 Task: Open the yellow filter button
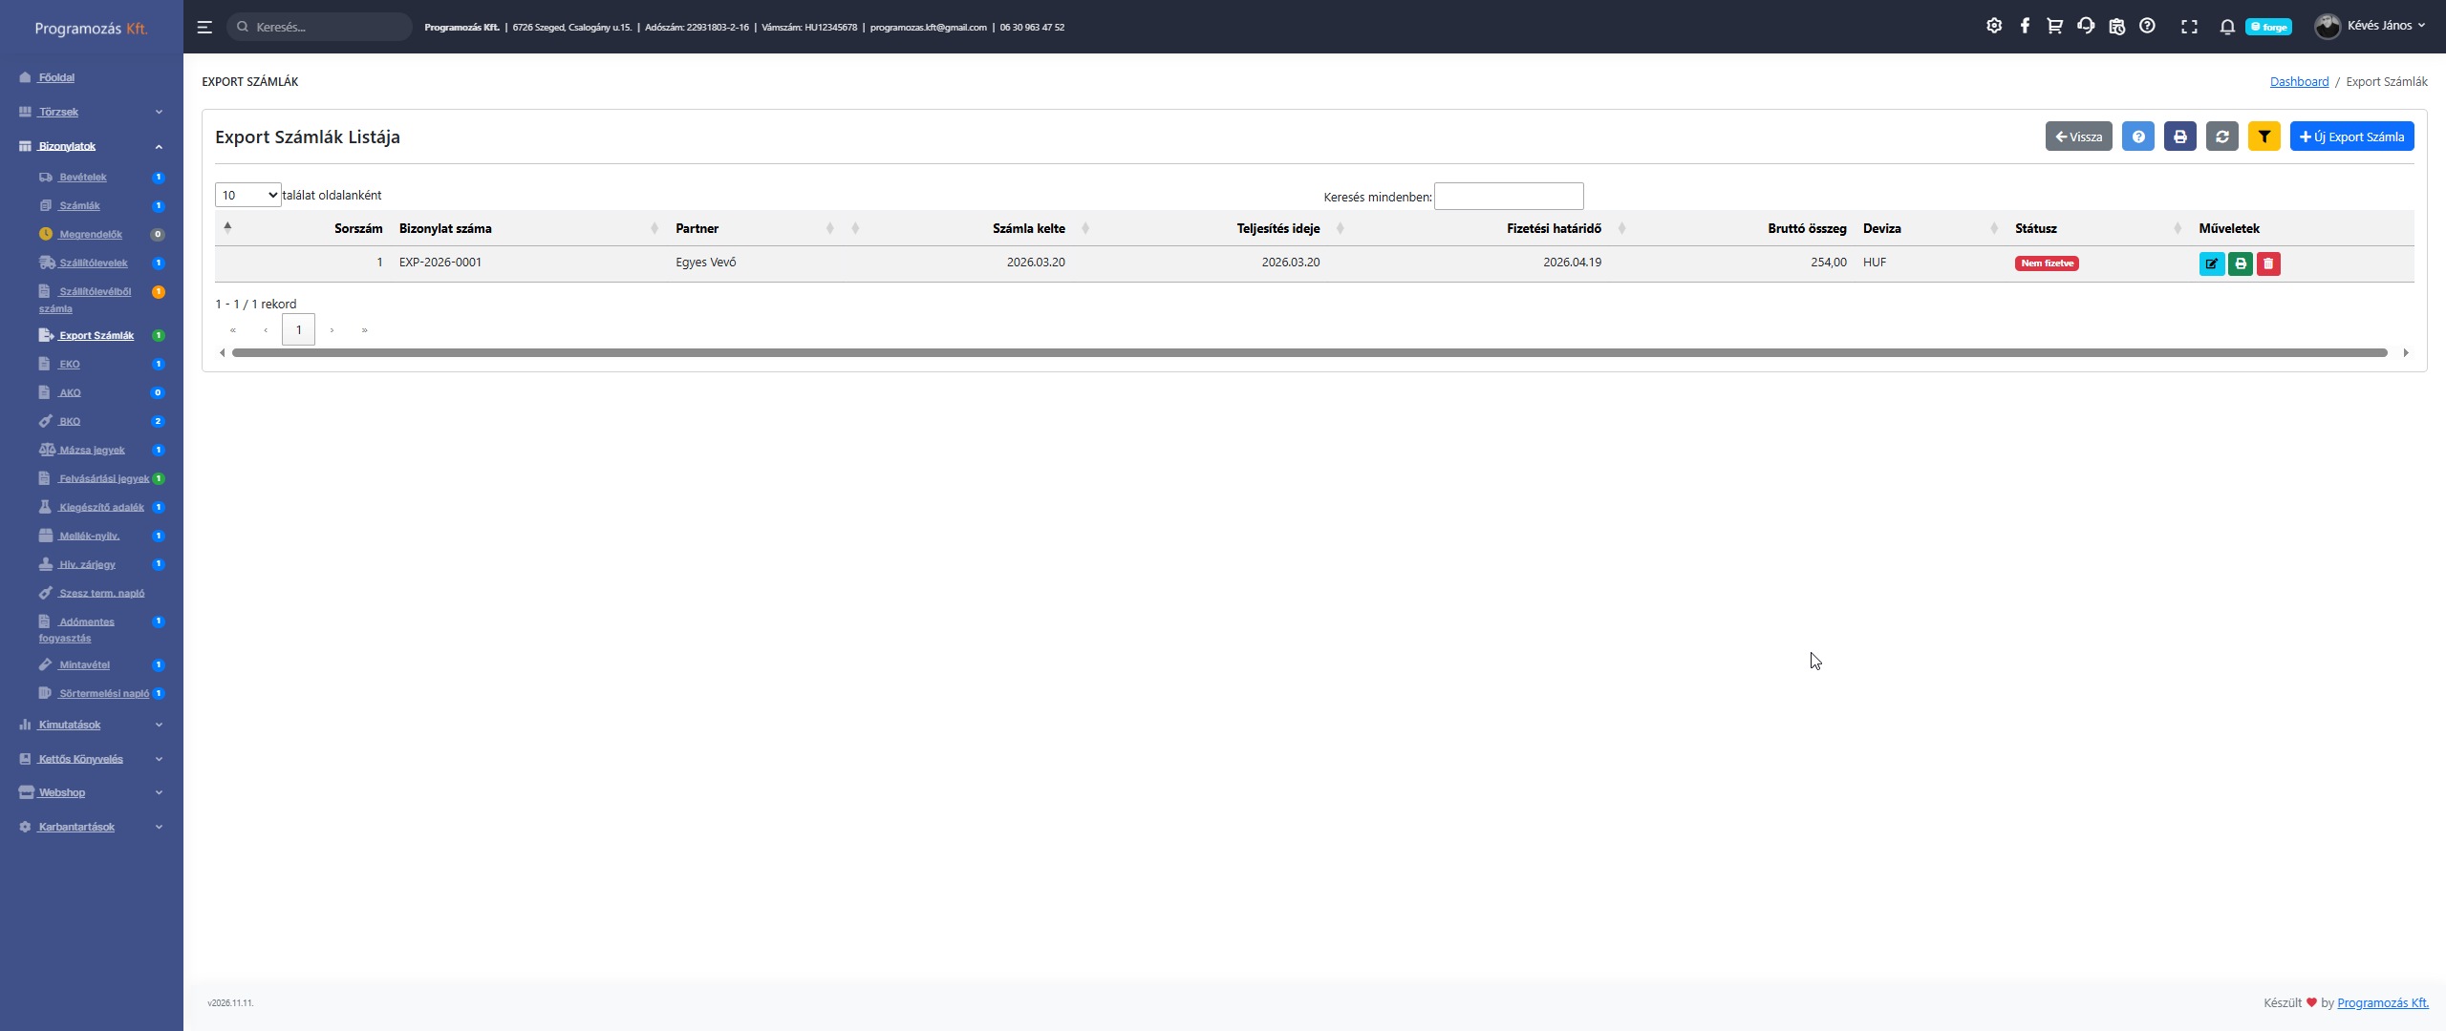point(2264,137)
